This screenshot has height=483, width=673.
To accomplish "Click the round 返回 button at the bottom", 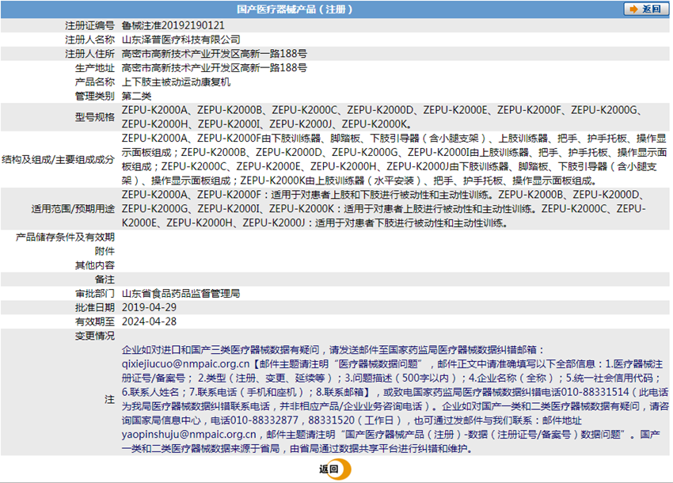I will tap(335, 470).
